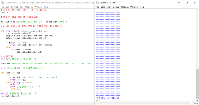Open Edit menu in CrawerEx1.py editor
Screen dimensions: 199x105
pos(8,7)
